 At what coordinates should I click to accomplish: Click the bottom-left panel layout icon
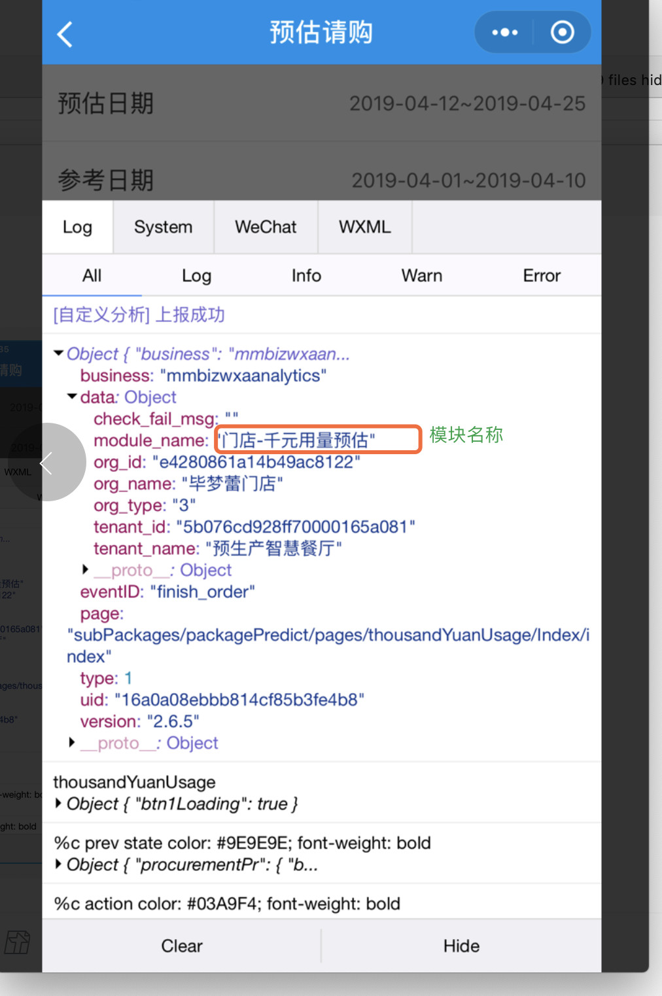coord(18,942)
